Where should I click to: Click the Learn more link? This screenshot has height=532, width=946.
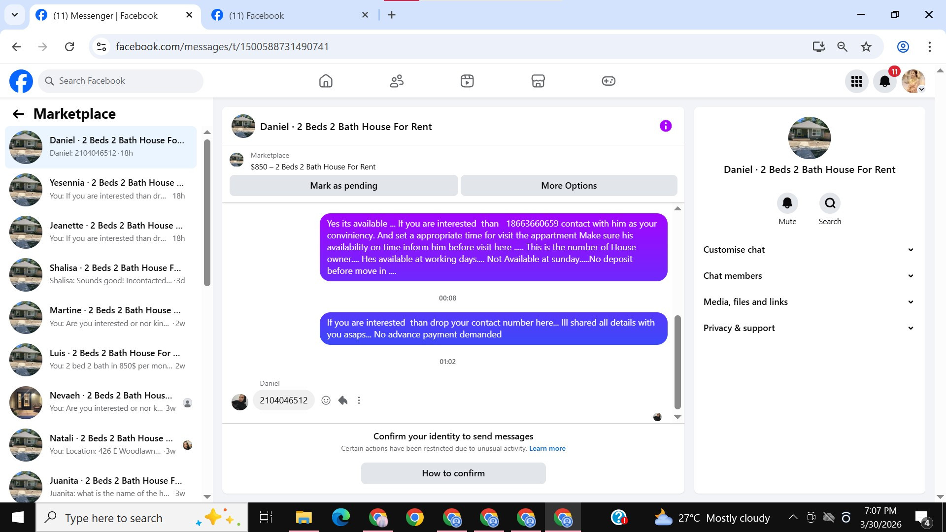(x=547, y=448)
